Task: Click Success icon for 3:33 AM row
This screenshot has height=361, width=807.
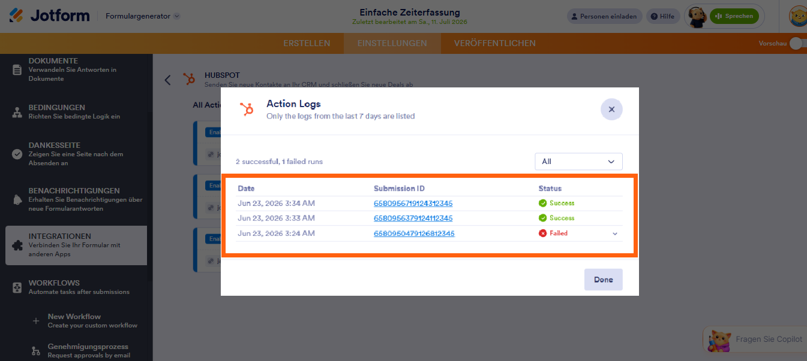Action: (543, 218)
